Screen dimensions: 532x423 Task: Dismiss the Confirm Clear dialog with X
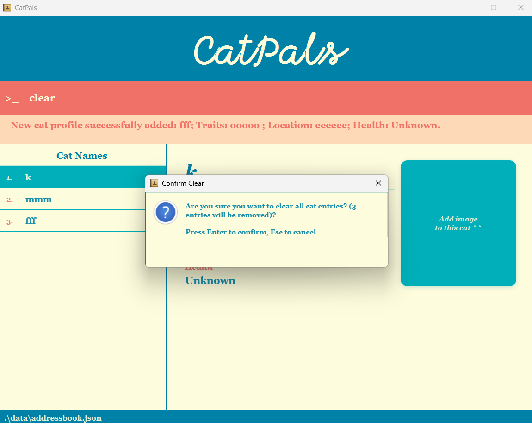378,183
